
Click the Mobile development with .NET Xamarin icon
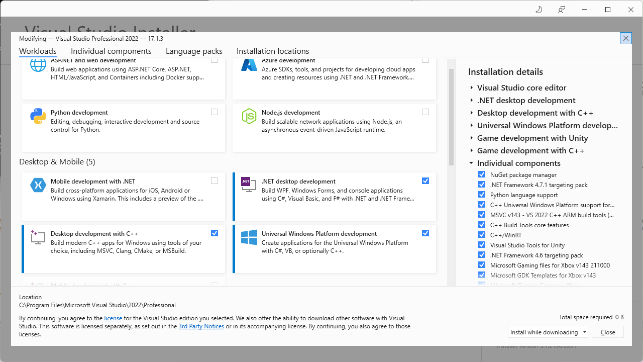[38, 185]
